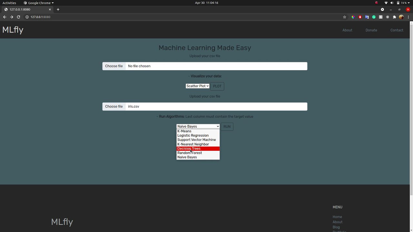Image resolution: width=413 pixels, height=232 pixels.
Task: Open the Grammarly extension
Action: [x=374, y=17]
